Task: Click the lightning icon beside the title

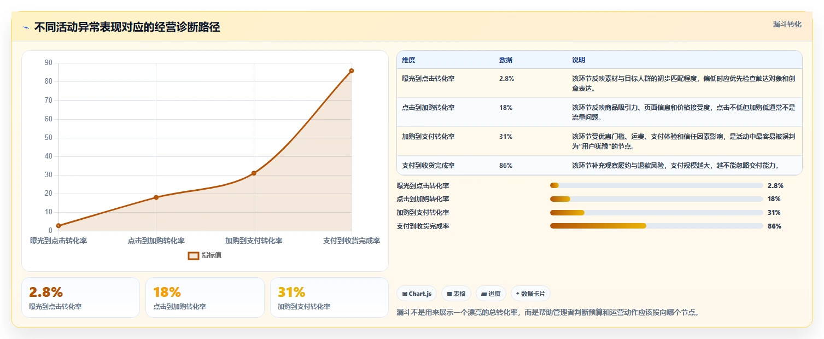Action: [26, 27]
